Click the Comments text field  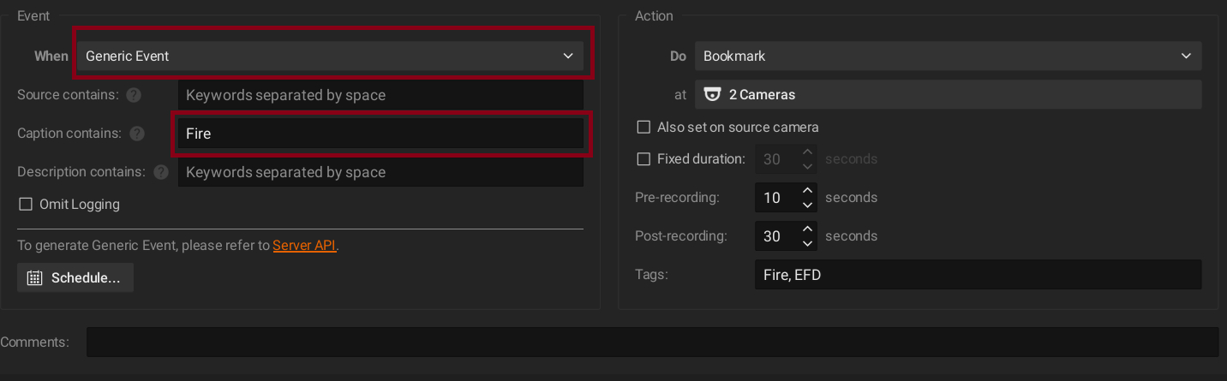[651, 342]
